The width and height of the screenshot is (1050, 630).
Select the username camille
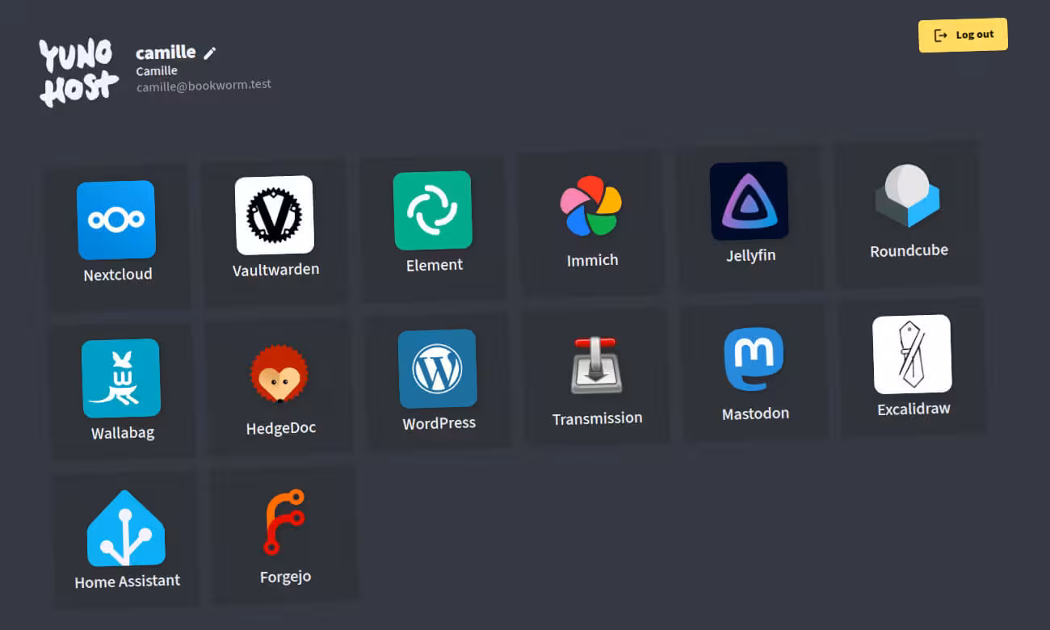point(166,52)
